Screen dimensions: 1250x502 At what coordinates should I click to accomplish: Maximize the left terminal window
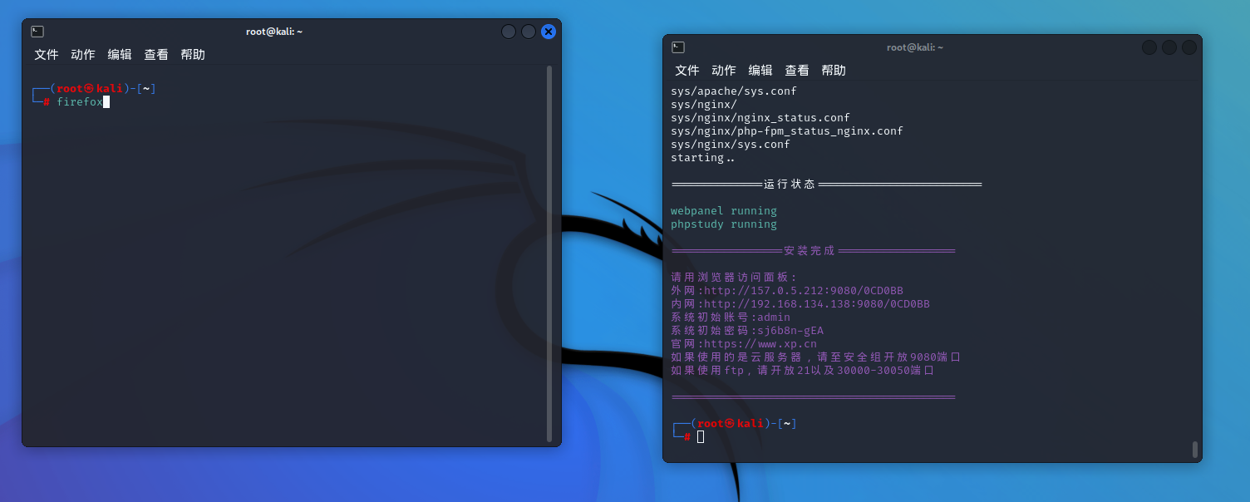tap(529, 32)
